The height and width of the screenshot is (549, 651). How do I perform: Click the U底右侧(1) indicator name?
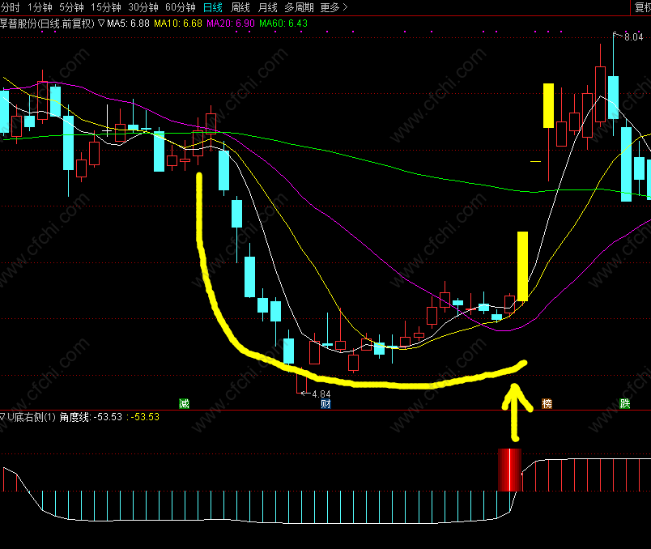[x=32, y=417]
